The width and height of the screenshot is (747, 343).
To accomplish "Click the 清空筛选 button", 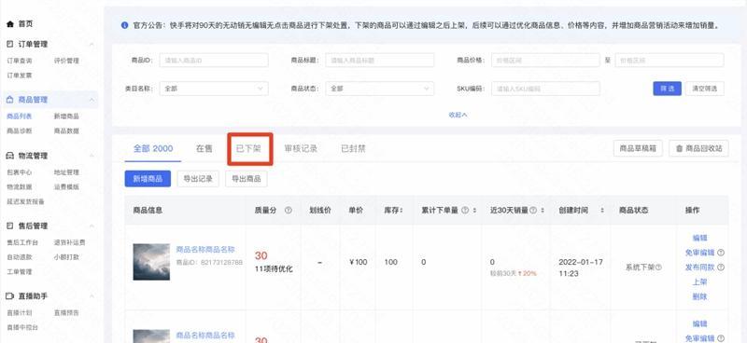I will tap(705, 89).
